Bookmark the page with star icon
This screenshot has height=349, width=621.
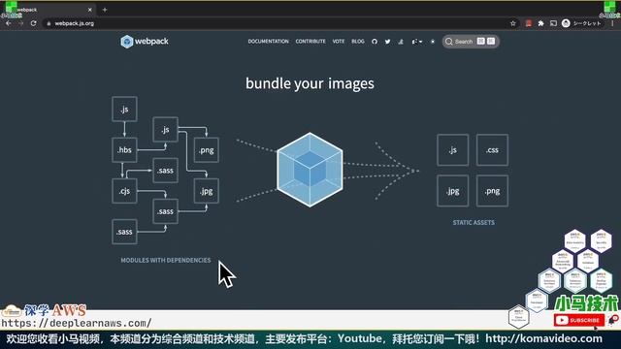pos(513,23)
